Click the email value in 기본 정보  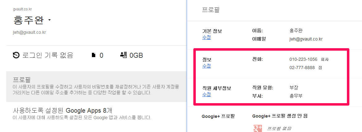306,39
